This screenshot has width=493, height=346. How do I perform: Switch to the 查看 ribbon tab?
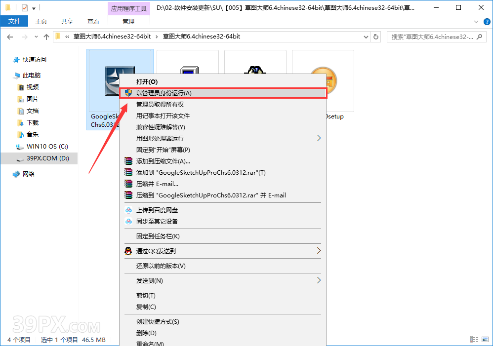94,21
